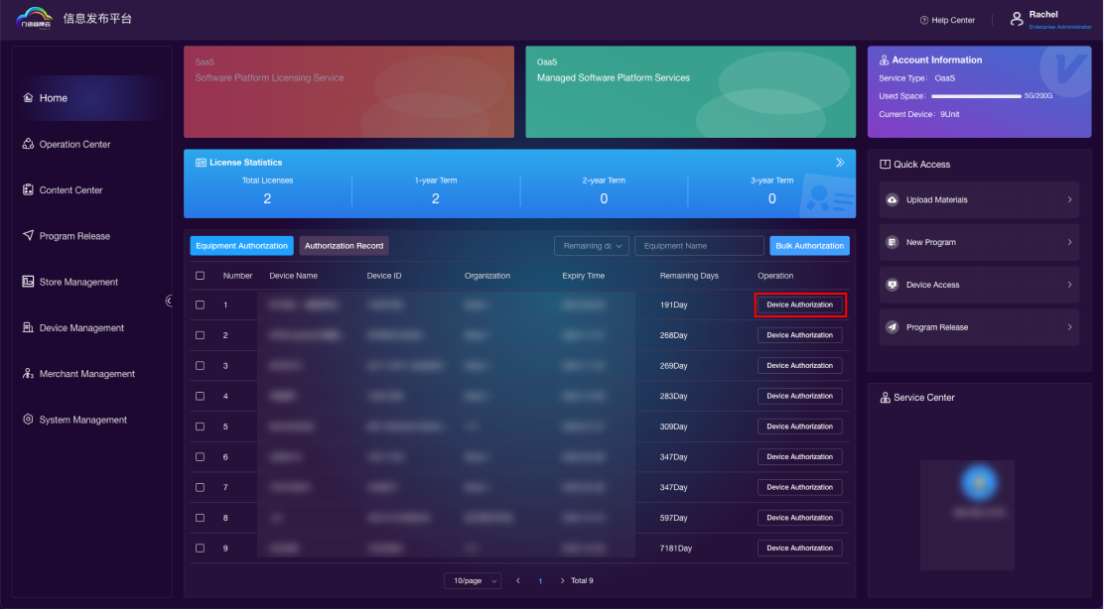Viewport: 1104px width, 609px height.
Task: Open Operation Center sidebar icon
Action: point(28,145)
